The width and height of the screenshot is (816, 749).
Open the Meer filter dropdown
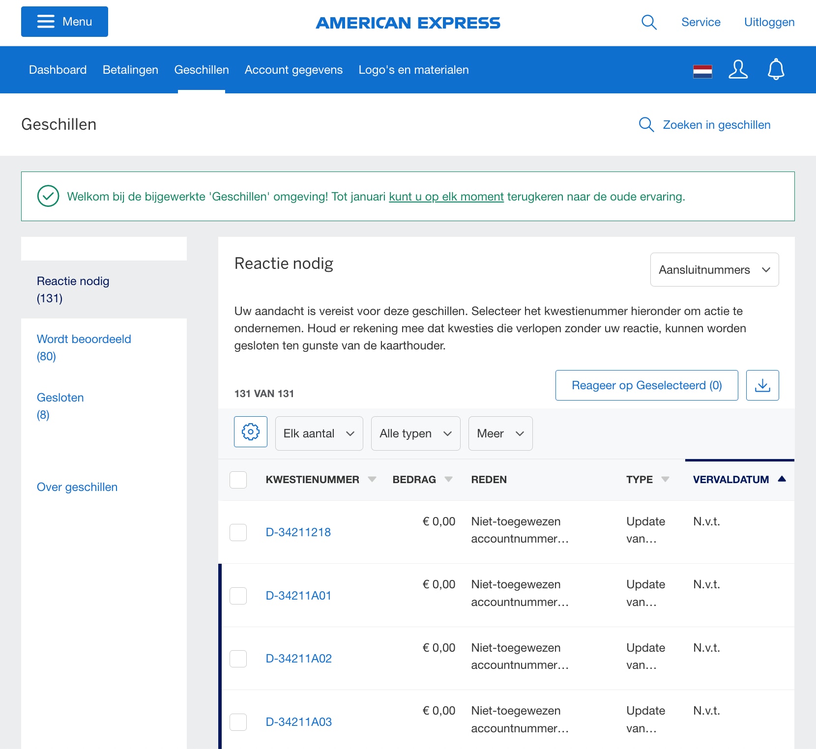[499, 433]
